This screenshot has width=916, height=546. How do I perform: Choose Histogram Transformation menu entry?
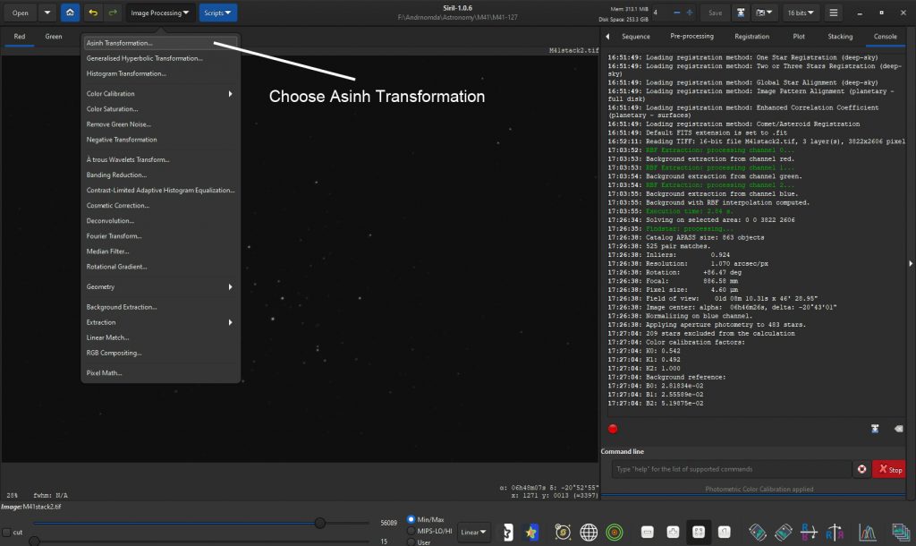click(159, 73)
